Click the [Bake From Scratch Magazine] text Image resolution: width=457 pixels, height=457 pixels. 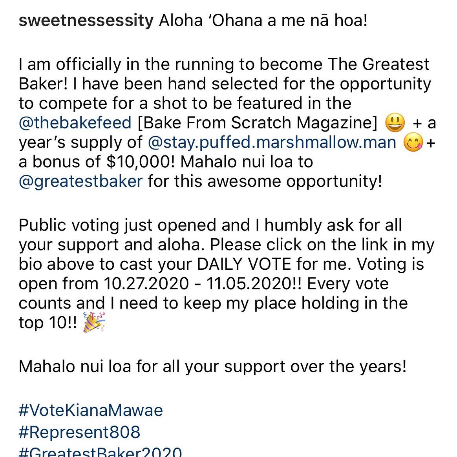point(257,123)
